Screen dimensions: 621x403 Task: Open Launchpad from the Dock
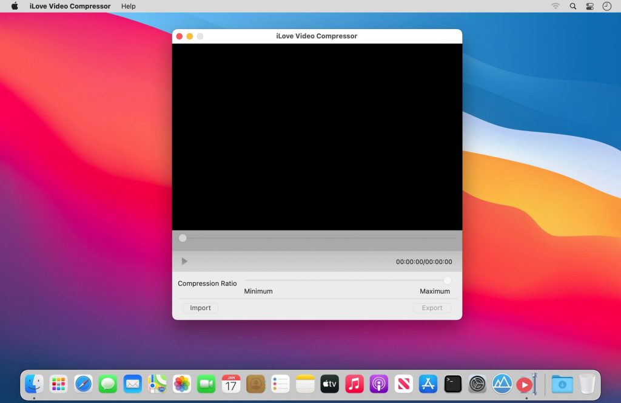point(58,384)
